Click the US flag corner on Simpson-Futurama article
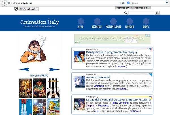 click(151, 97)
